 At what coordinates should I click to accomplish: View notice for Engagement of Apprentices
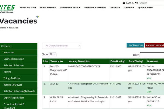(x=149, y=78)
